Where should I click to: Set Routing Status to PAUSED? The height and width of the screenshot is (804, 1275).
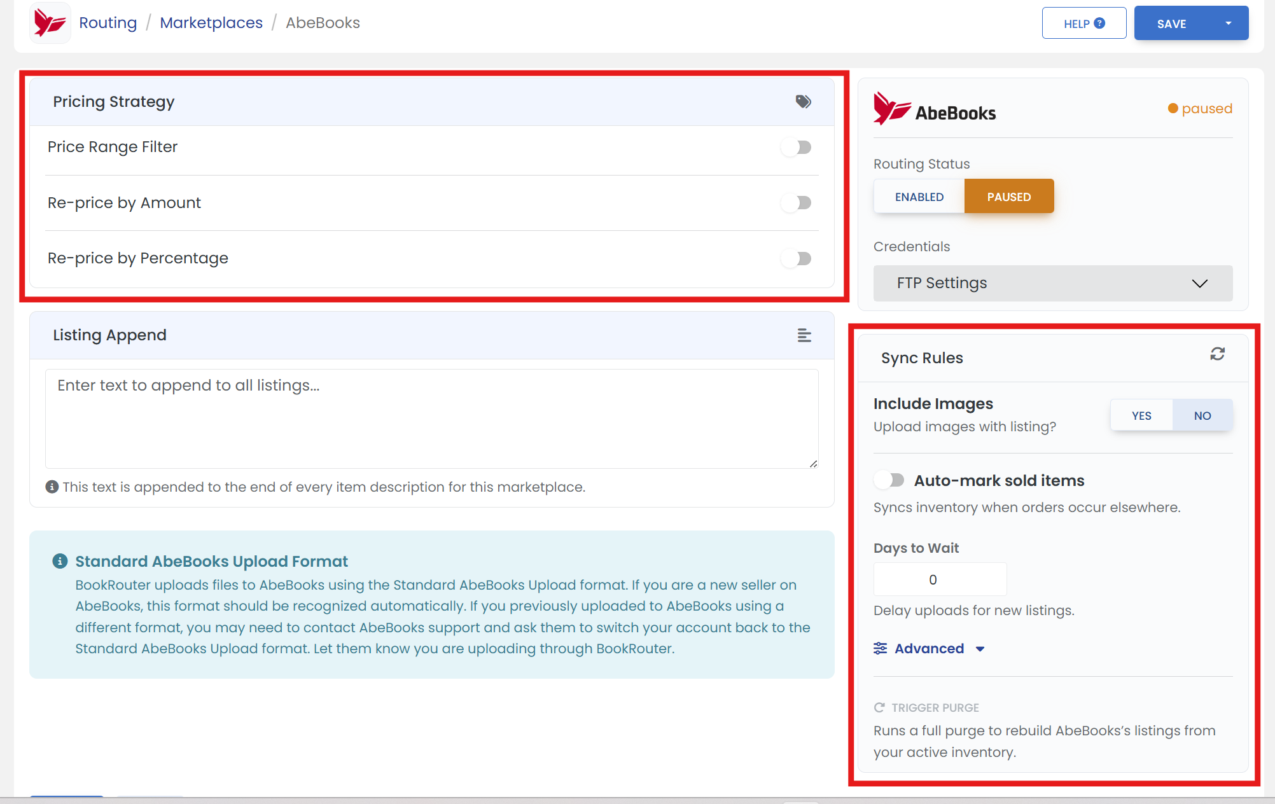click(x=1009, y=197)
